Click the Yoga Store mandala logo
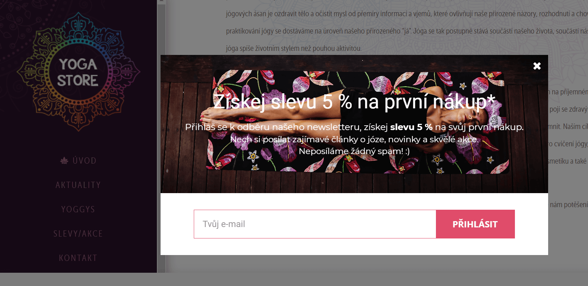The image size is (588, 286). (x=78, y=72)
